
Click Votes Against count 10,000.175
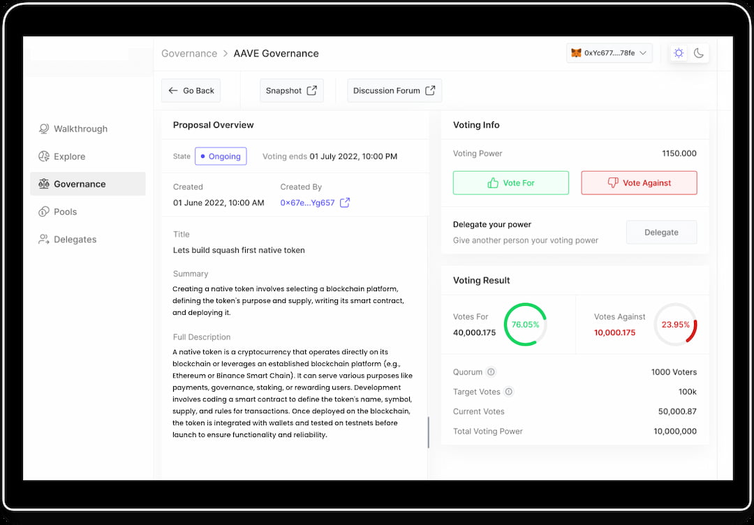614,333
